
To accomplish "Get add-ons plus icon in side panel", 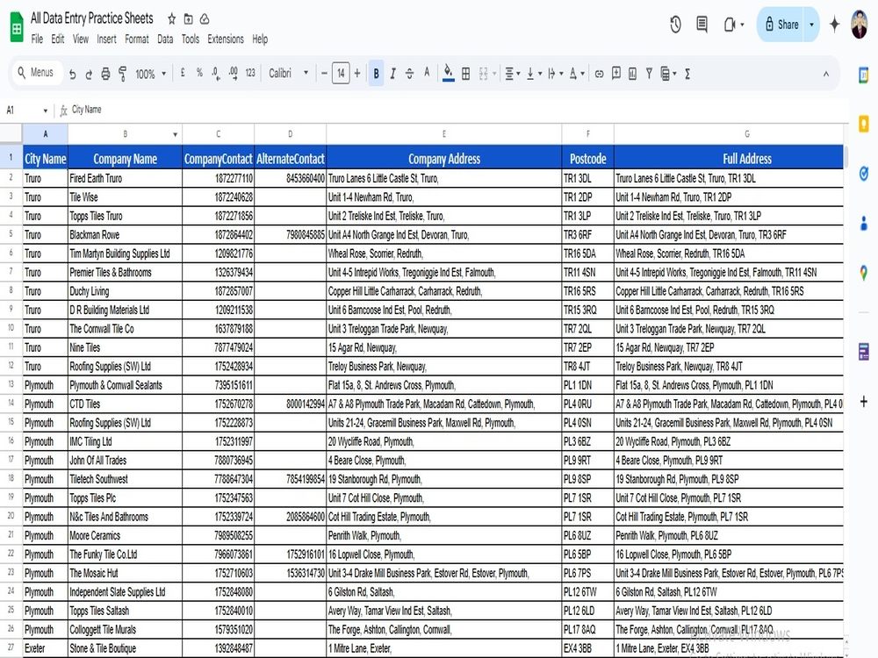I will pos(863,401).
